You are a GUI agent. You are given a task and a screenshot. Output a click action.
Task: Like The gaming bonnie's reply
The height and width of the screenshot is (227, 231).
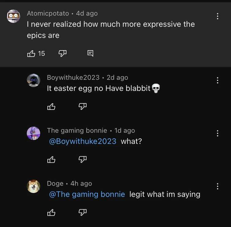(x=51, y=159)
